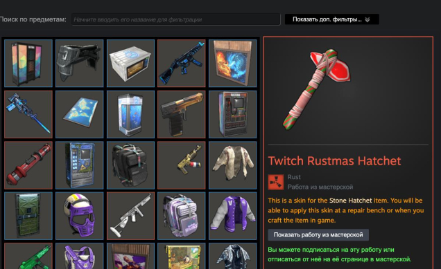441x269 pixels.
Task: Click the Rustmas hatchet preview image
Action: (x=318, y=90)
